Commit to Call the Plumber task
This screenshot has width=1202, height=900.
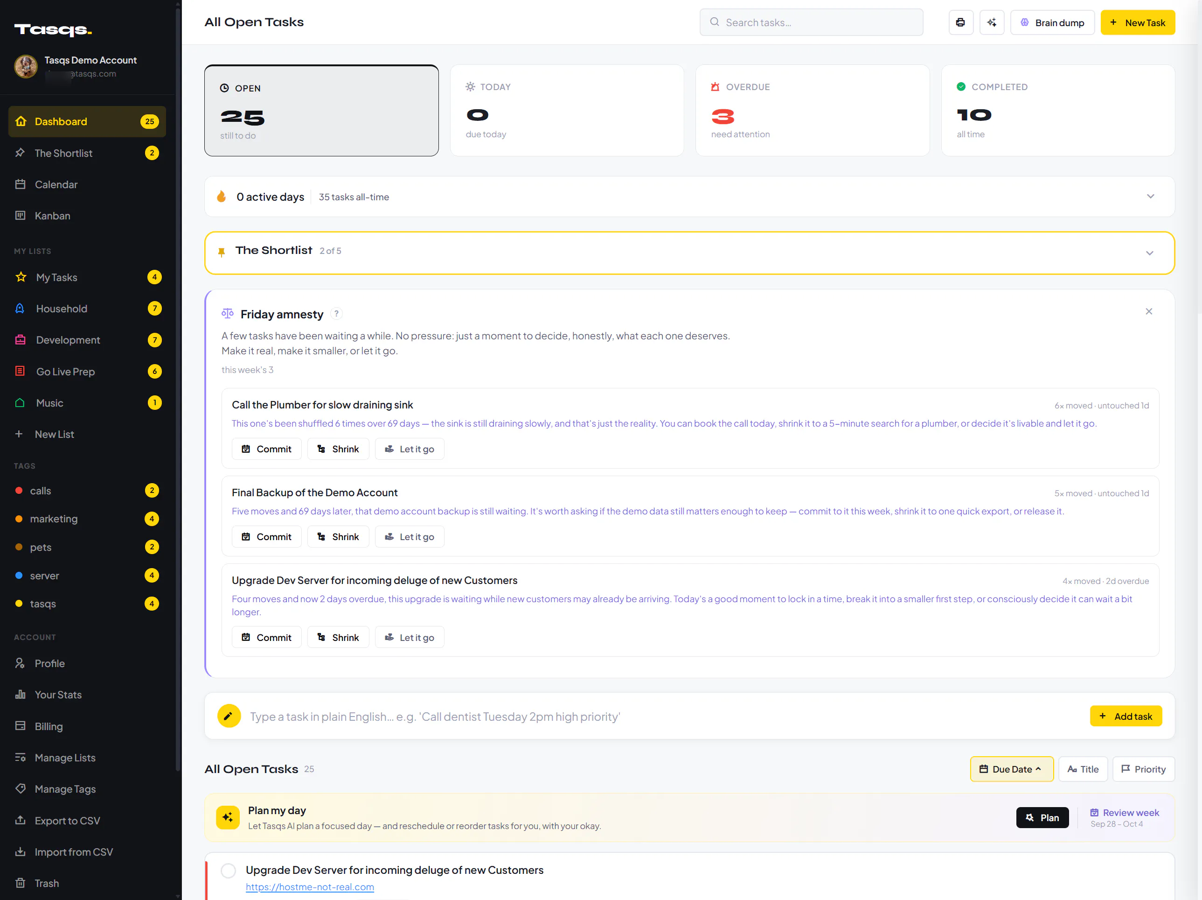(266, 449)
